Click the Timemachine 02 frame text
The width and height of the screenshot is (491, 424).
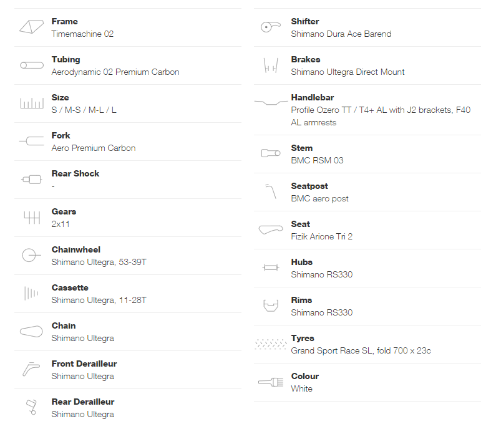[x=83, y=34]
